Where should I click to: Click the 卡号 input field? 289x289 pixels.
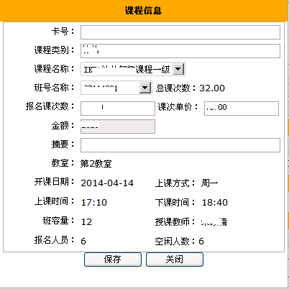[180, 32]
